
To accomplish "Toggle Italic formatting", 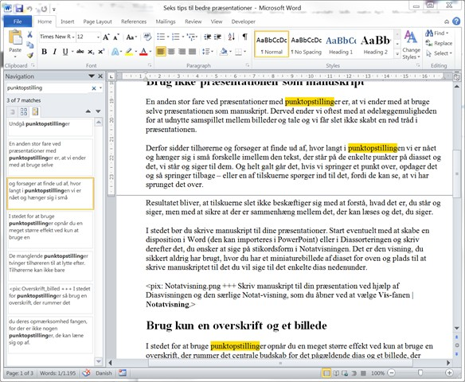I will 55,52.
